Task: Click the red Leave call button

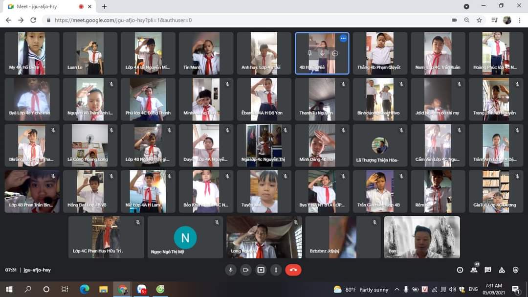Action: click(293, 270)
